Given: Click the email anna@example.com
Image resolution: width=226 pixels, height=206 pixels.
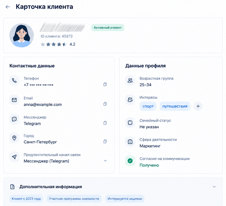Looking at the screenshot, I should [43, 105].
